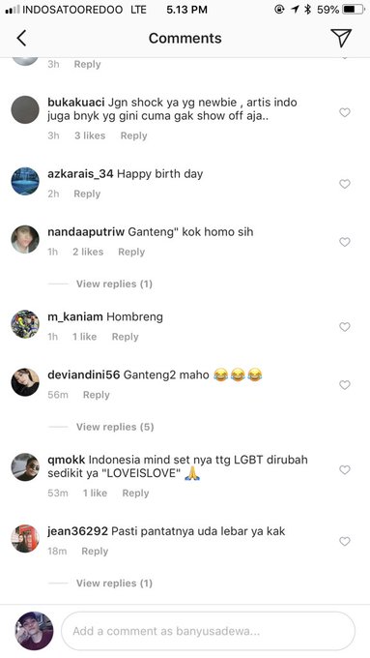The image size is (370, 658).
Task: Expand View replies (1) under jean36292
Action: click(114, 583)
